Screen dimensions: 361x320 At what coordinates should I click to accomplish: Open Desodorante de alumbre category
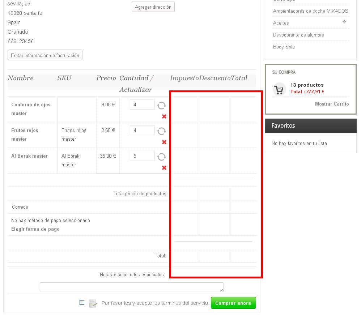click(x=298, y=35)
